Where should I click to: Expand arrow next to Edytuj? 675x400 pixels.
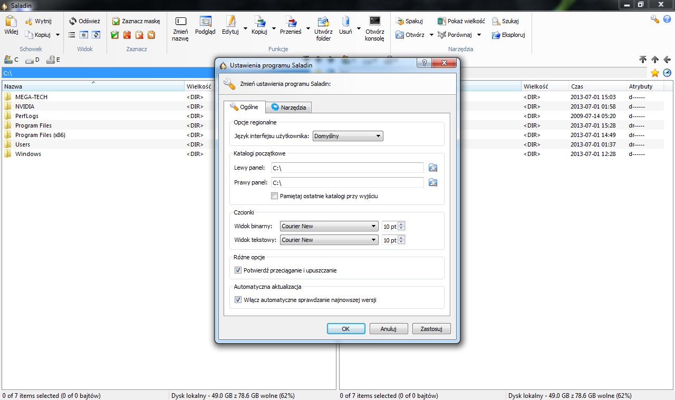coord(246,28)
